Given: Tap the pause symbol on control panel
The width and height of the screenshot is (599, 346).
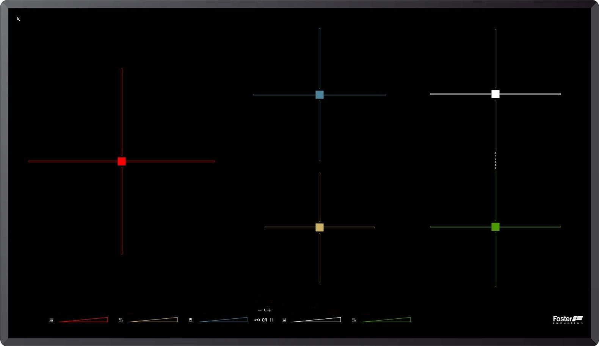Looking at the screenshot, I should (x=272, y=320).
